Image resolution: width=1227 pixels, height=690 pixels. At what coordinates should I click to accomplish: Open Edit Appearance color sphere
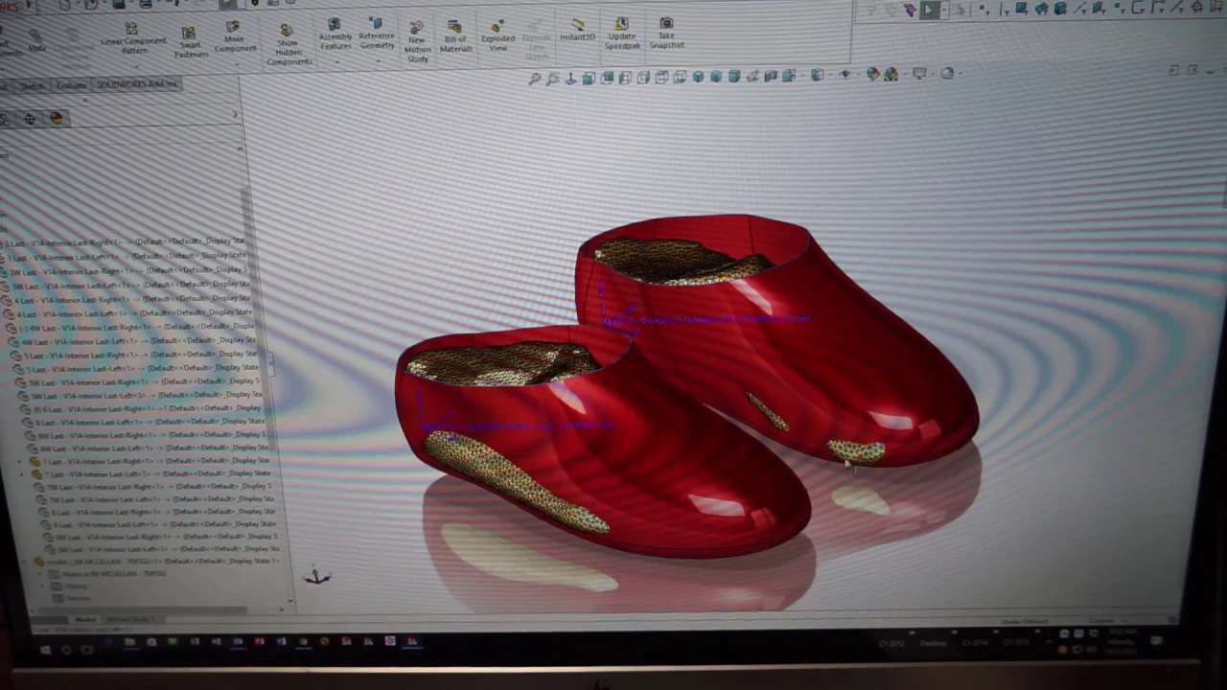pos(872,74)
